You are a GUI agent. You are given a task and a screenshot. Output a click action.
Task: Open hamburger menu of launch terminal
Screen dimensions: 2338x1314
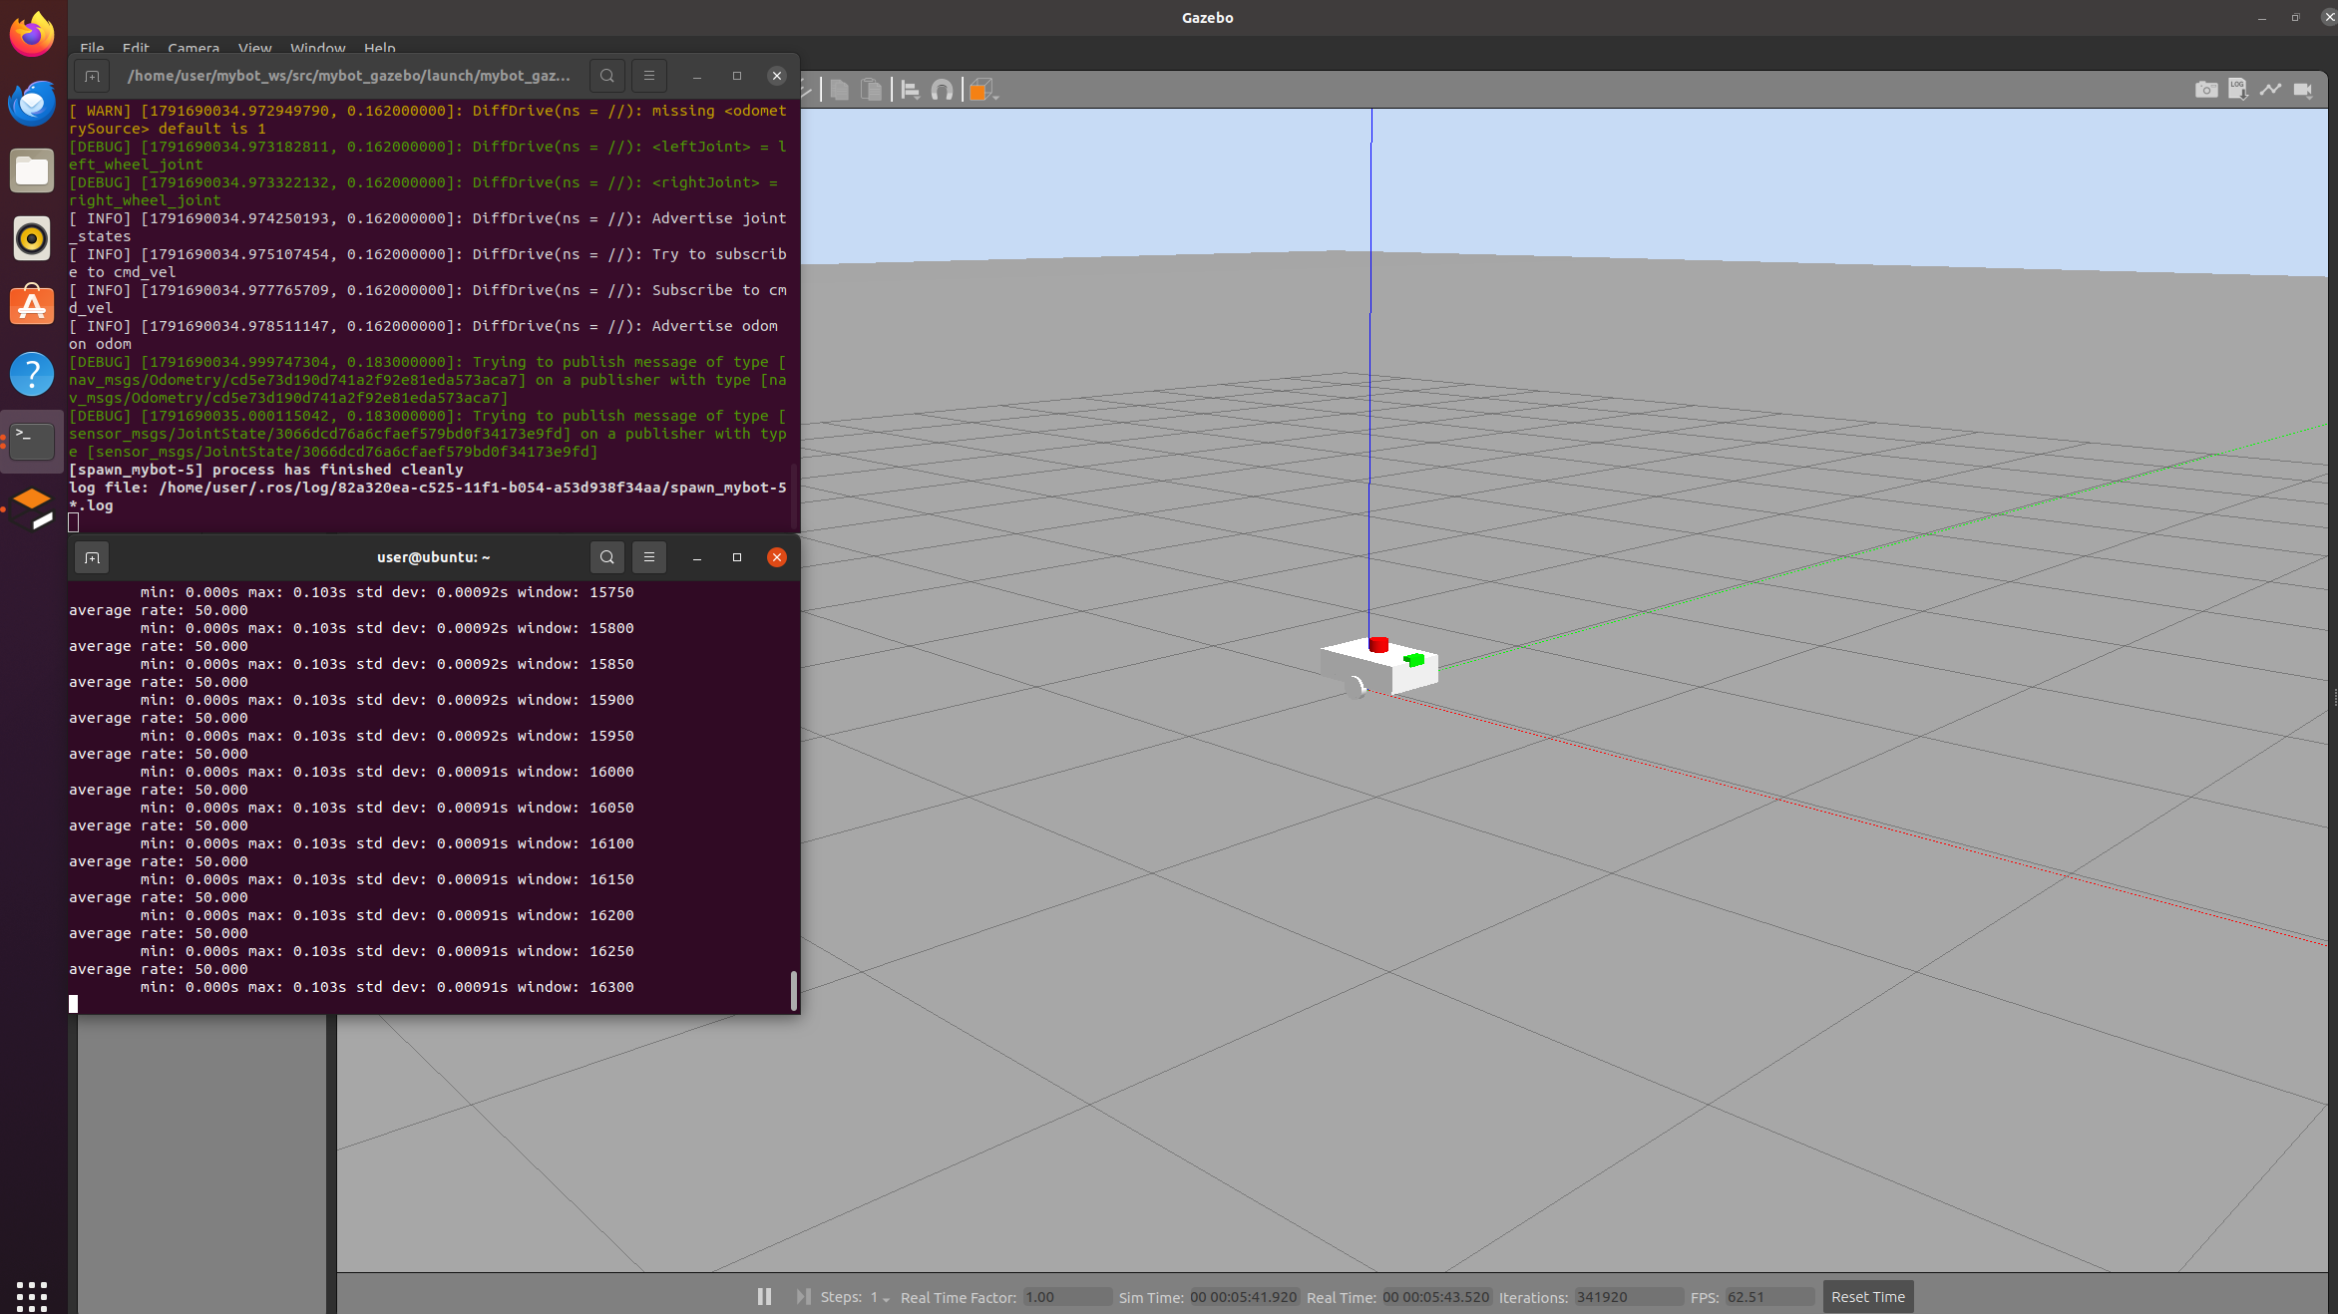(649, 76)
